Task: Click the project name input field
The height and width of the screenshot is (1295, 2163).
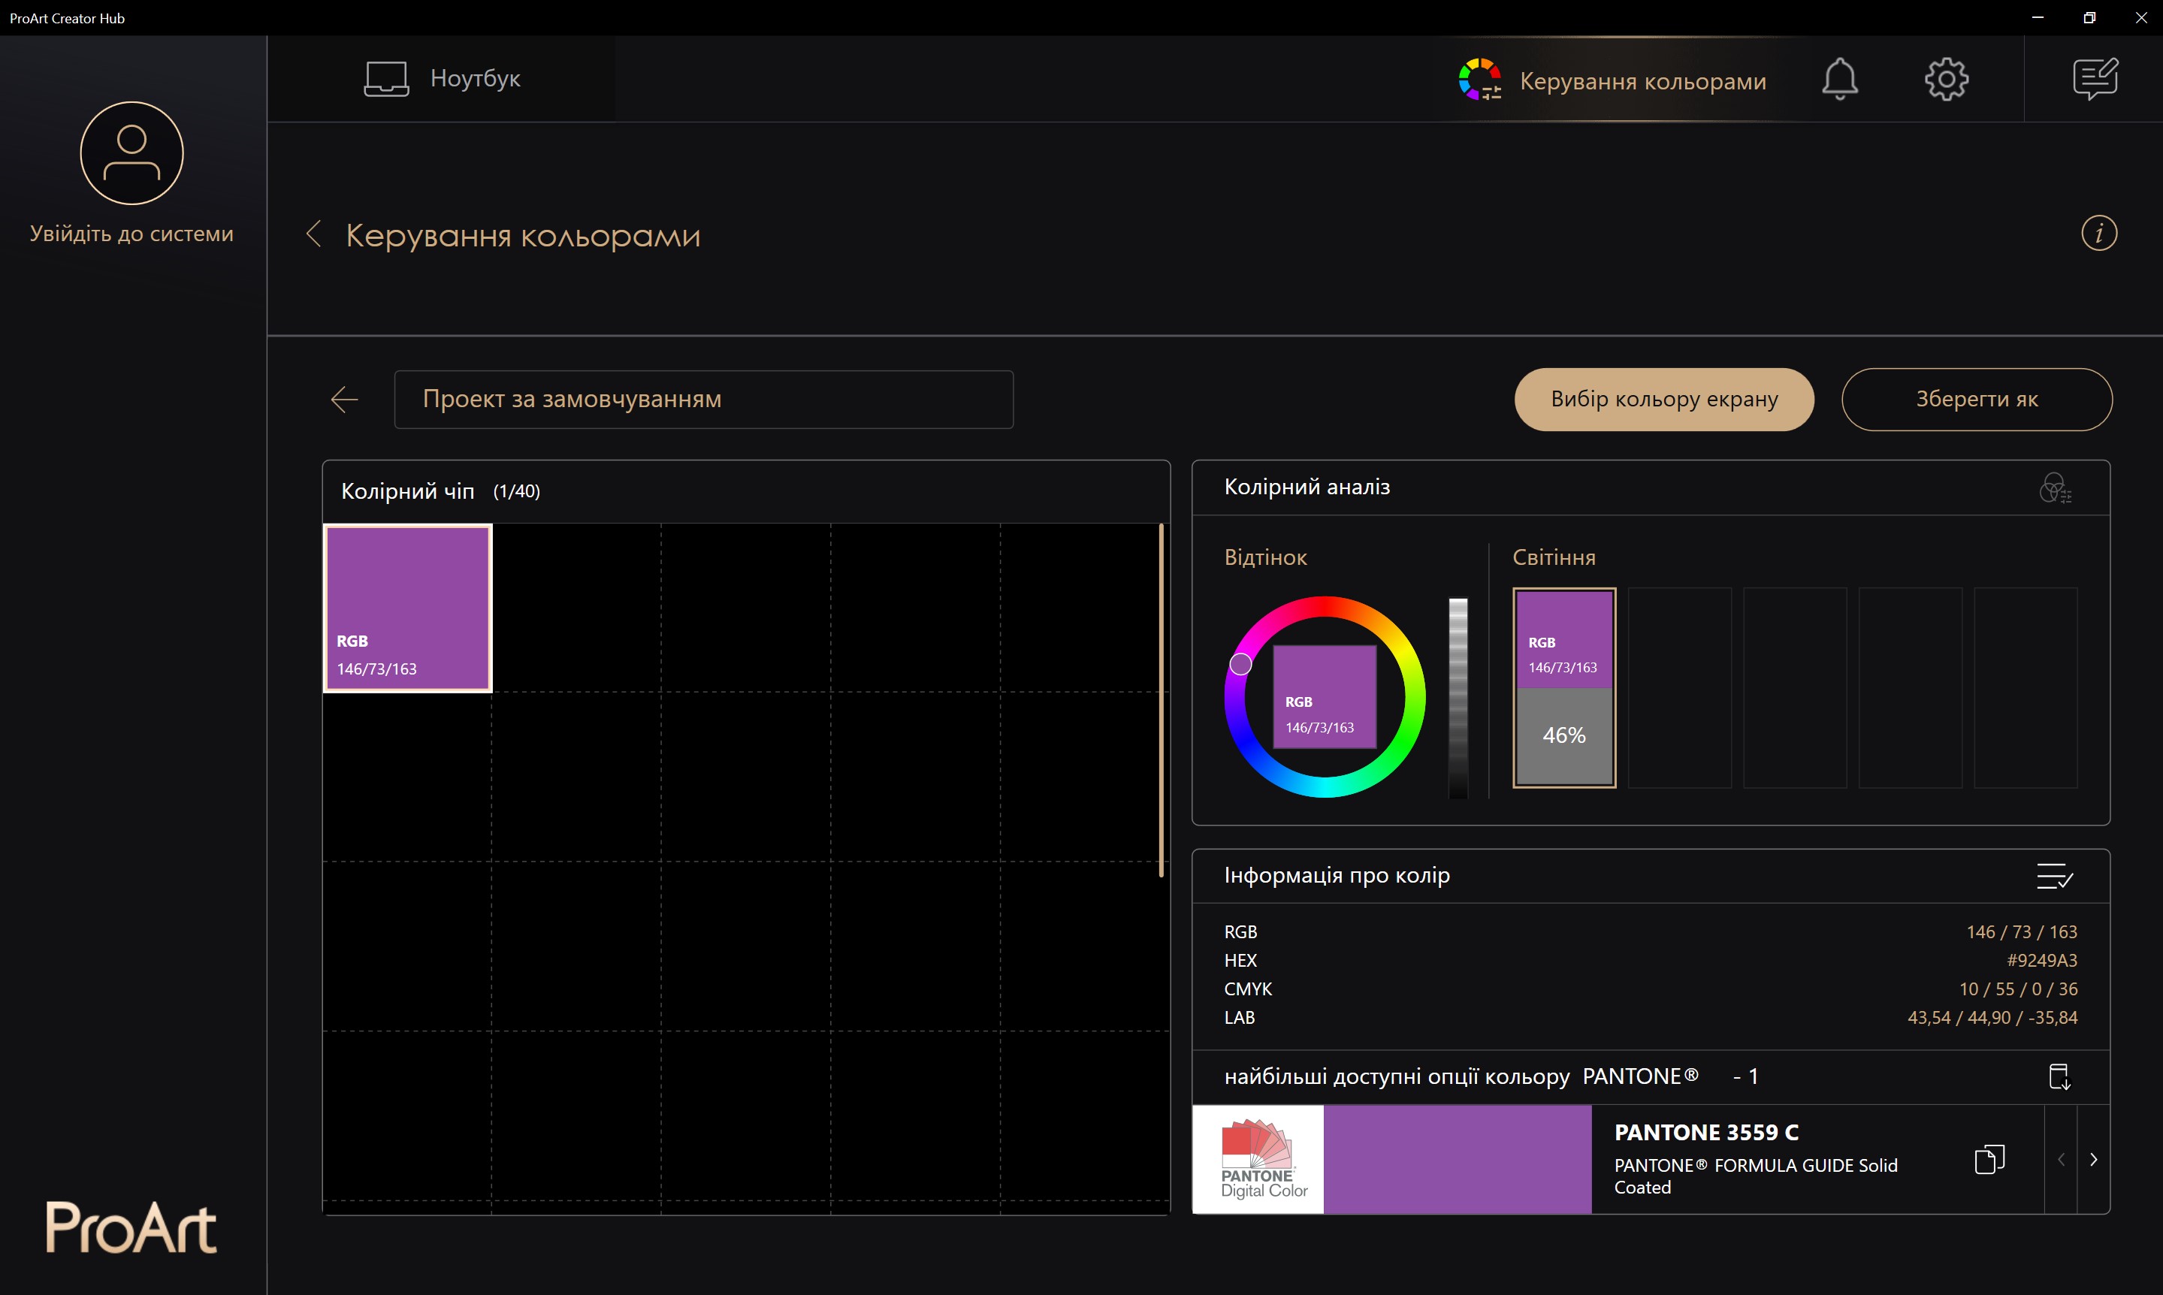Action: pos(703,399)
